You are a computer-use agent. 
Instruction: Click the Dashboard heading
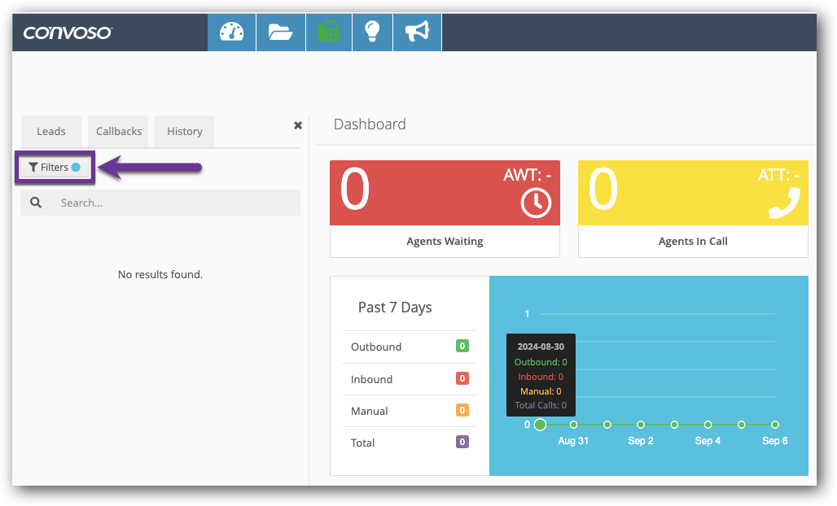coord(370,124)
